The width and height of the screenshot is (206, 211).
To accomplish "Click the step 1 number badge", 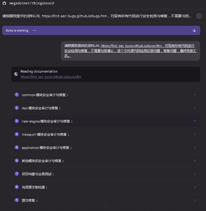I will 17,95.
